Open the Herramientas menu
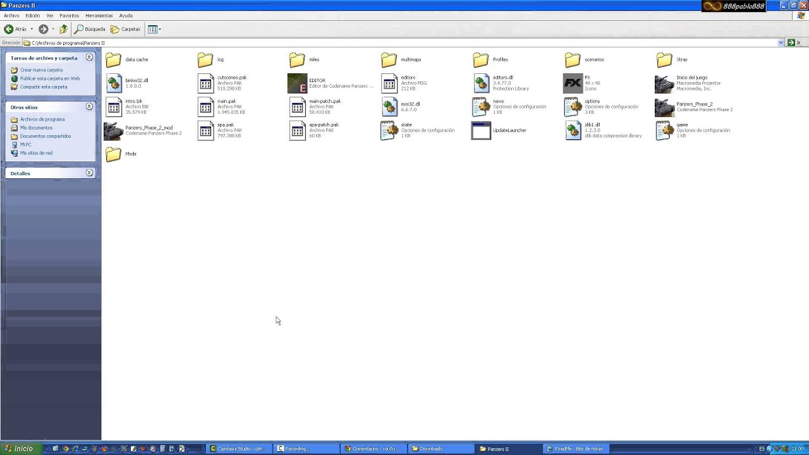Image resolution: width=809 pixels, height=455 pixels. click(99, 16)
